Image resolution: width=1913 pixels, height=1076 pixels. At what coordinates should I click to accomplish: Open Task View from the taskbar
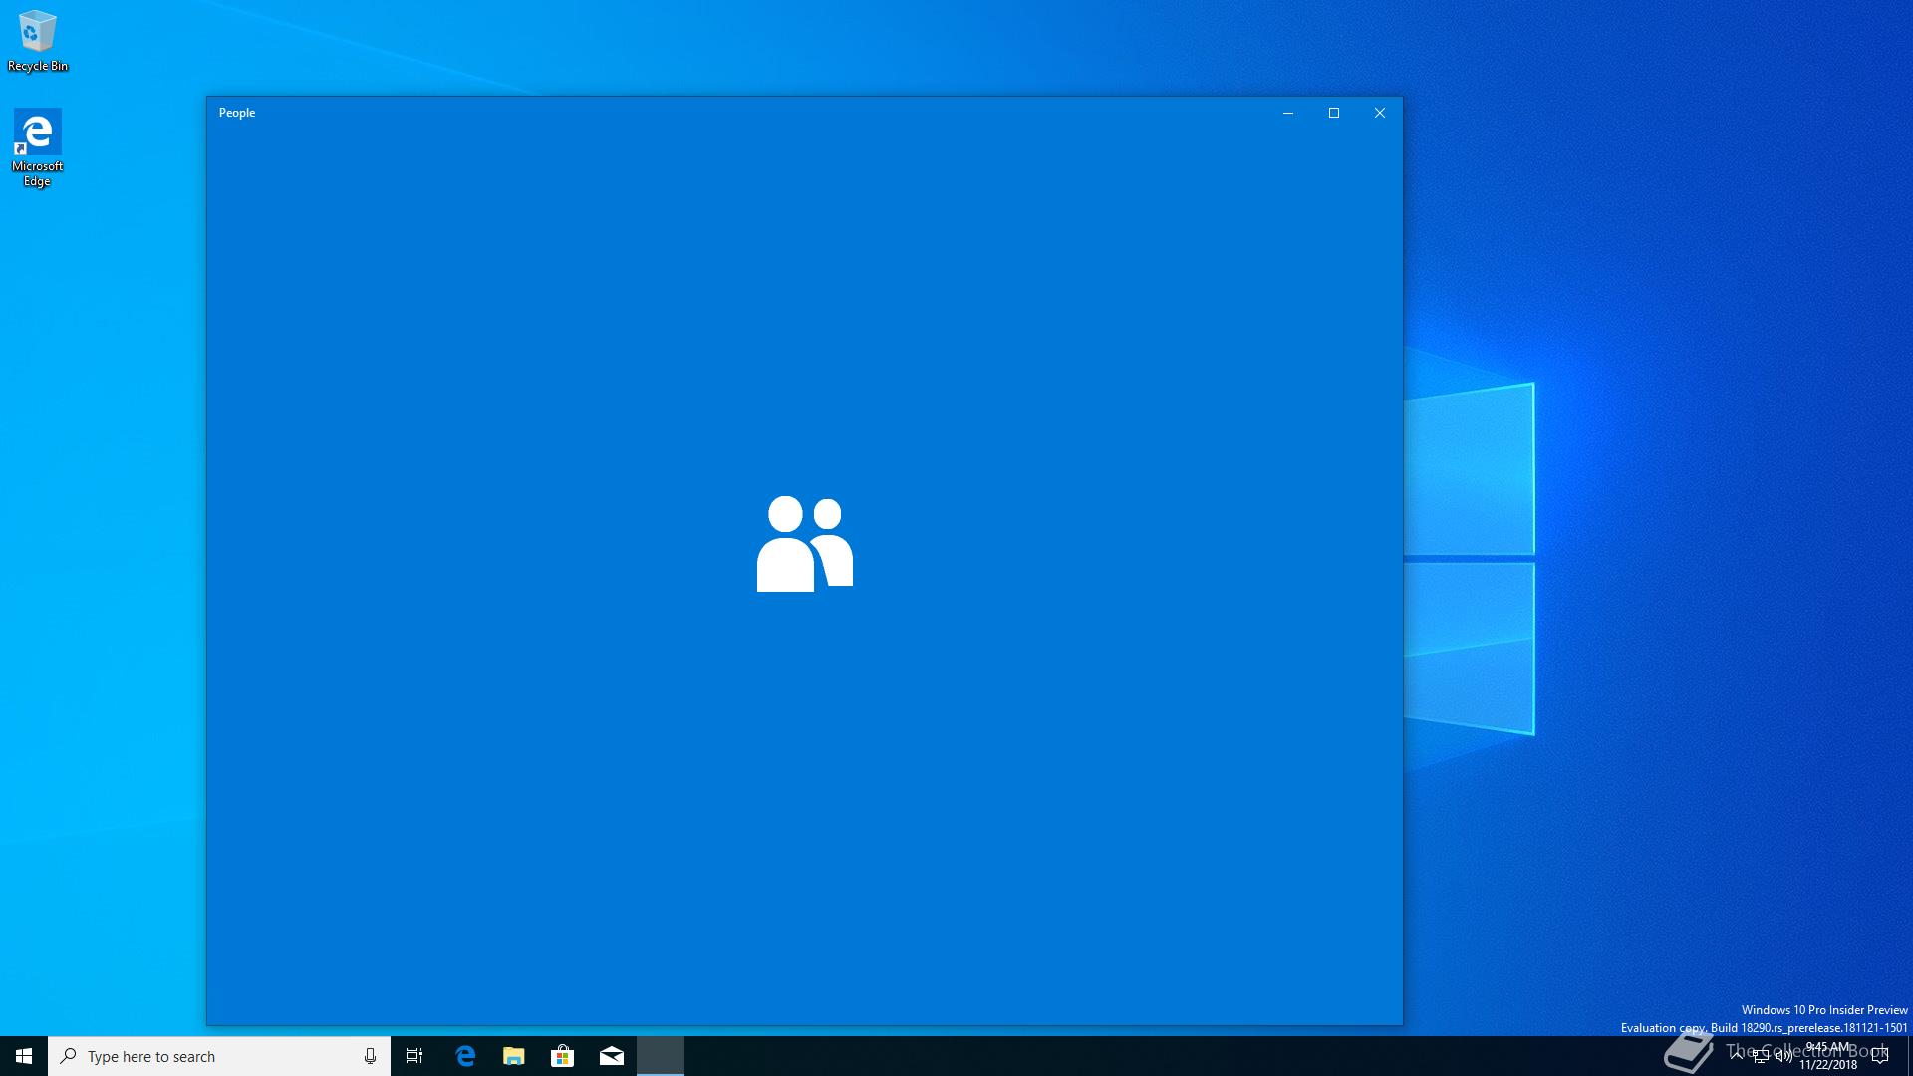pyautogui.click(x=414, y=1056)
